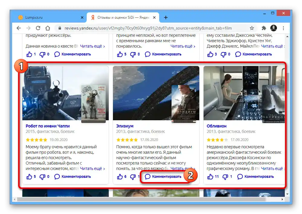Click the four-star rating of Обливион review
This screenshot has height=214, width=302.
tap(217, 140)
